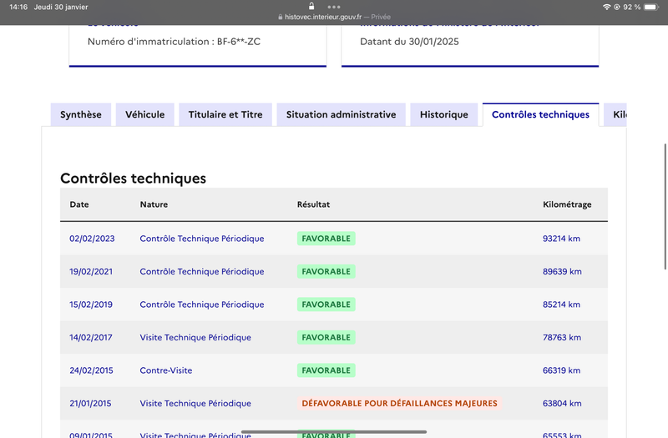Click the Date column header
Screen dimensions: 668x438
[79, 204]
